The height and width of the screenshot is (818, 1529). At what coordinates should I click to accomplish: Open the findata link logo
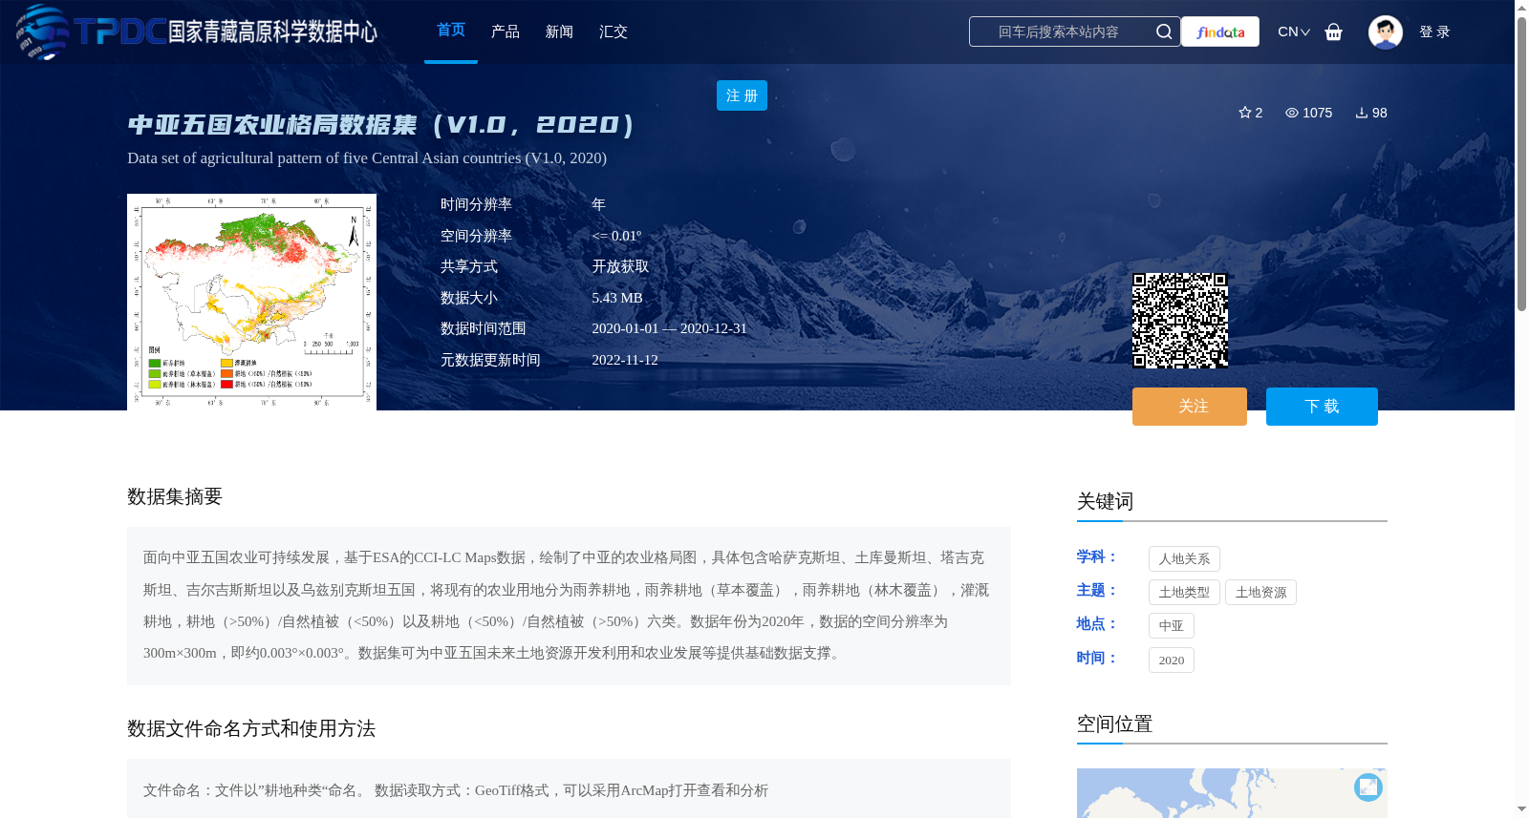[1220, 31]
